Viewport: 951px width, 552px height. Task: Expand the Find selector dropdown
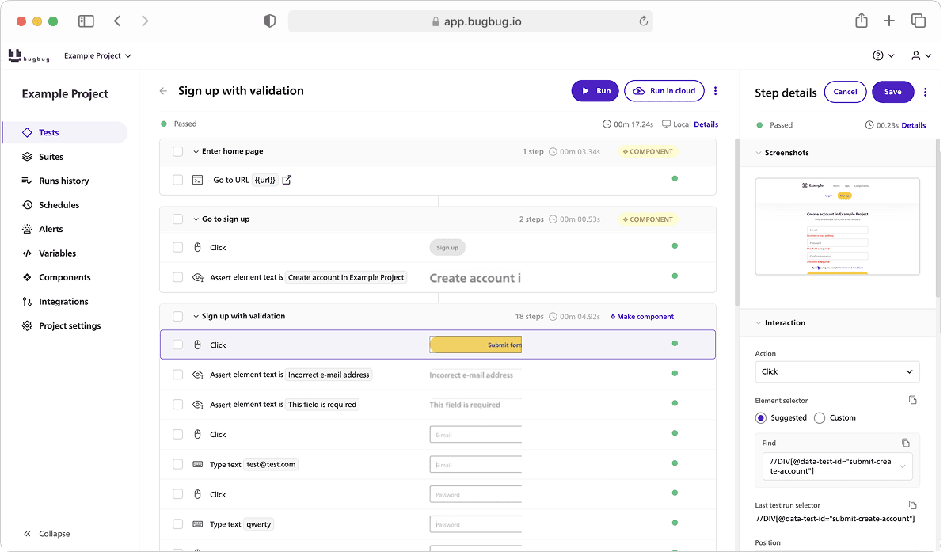[x=902, y=466]
